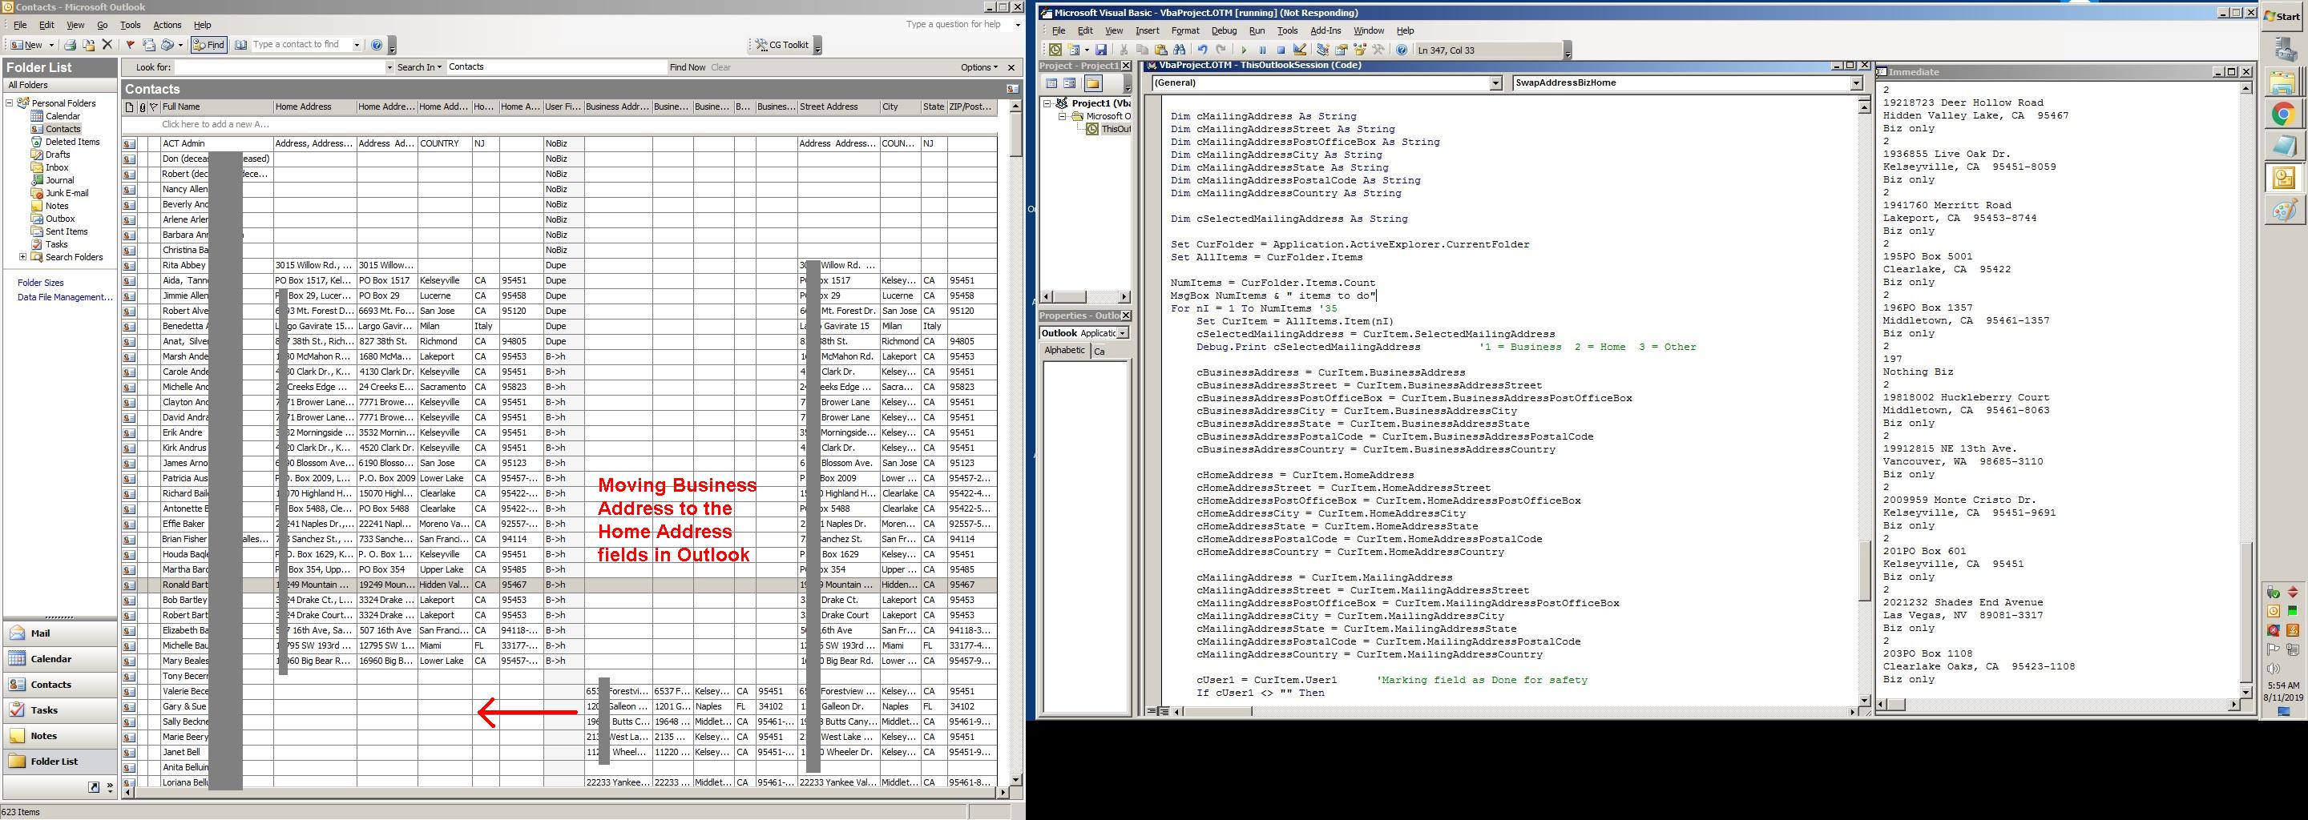This screenshot has width=2308, height=820.
Task: Click the Paste icon in VBA toolbar
Action: coord(1160,50)
